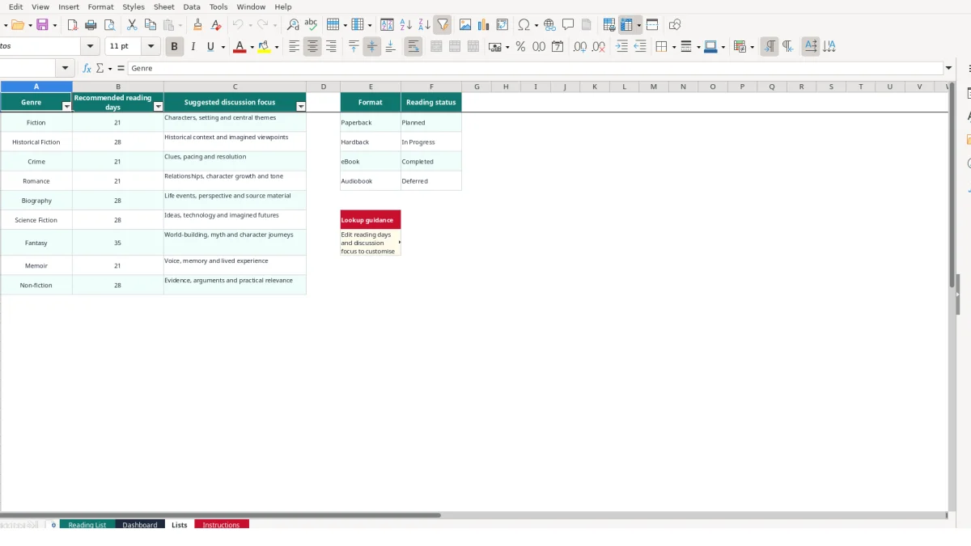Format as percent
This screenshot has height=546, width=971.
[520, 47]
